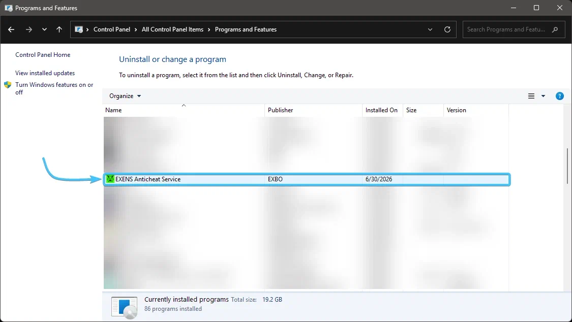Minimize the Programs and Features window

tap(513, 8)
